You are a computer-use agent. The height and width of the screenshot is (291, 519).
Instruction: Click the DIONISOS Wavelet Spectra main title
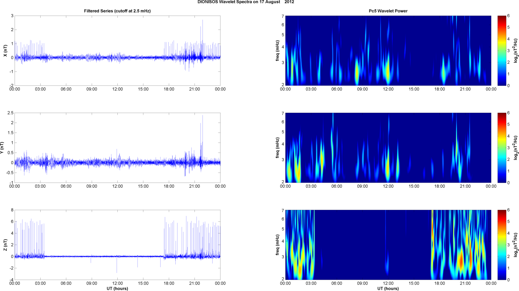point(246,2)
